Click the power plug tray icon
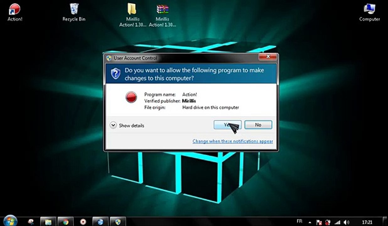The image size is (388, 226). coord(328,222)
